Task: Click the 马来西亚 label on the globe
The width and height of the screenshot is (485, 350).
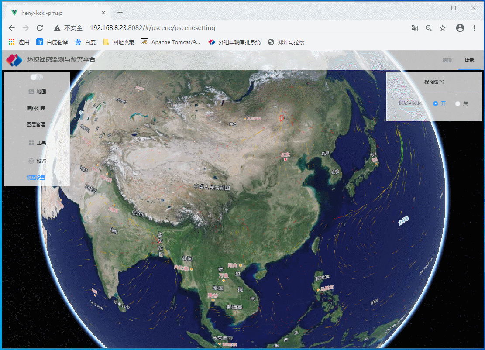Action: tap(223, 338)
